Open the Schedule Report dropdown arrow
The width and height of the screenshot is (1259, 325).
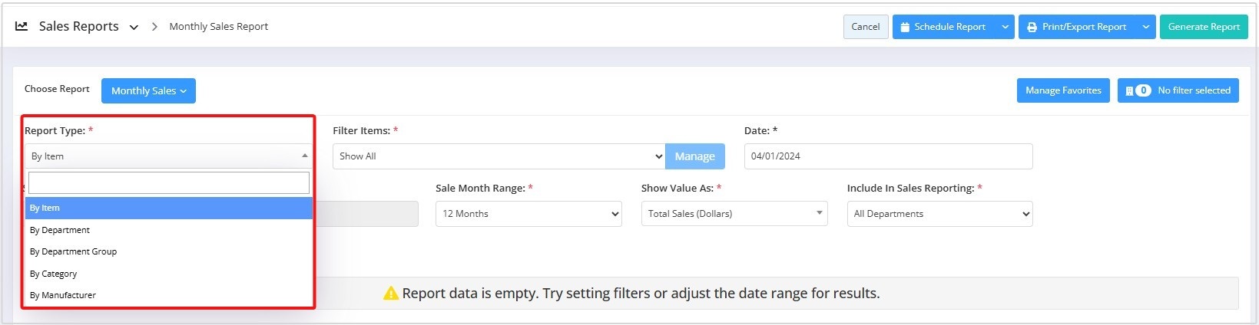1006,27
